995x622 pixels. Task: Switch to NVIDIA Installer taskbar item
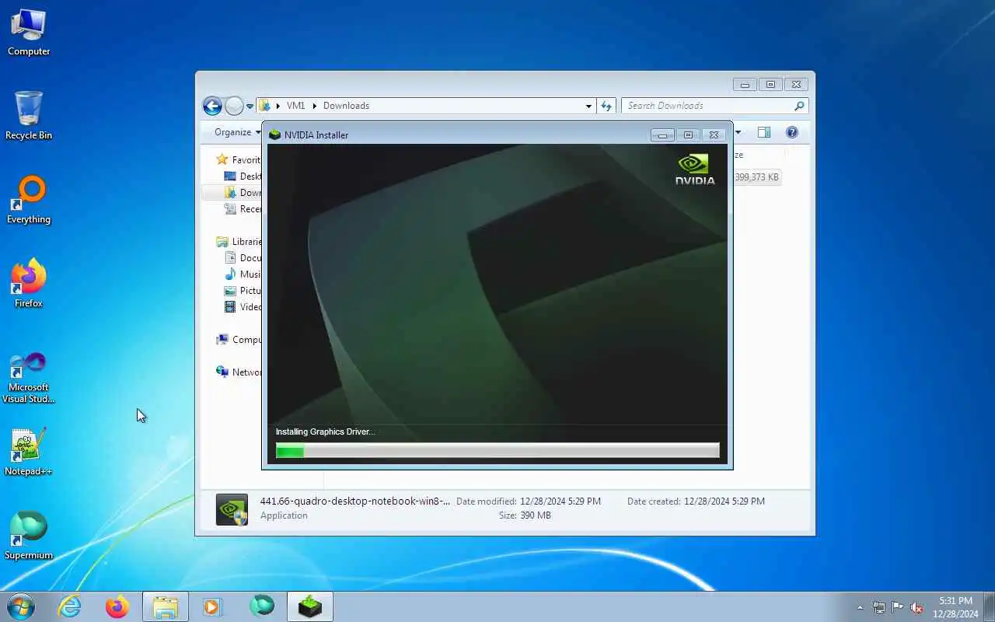coord(310,606)
